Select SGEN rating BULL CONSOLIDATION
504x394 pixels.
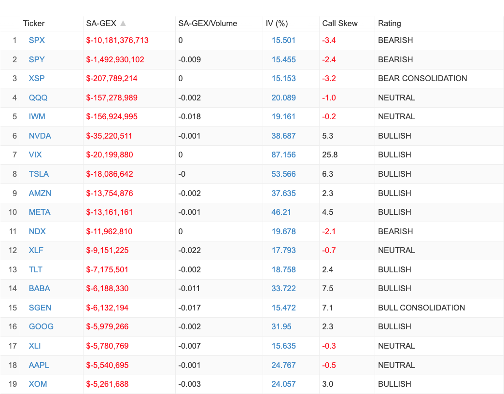[x=421, y=308]
